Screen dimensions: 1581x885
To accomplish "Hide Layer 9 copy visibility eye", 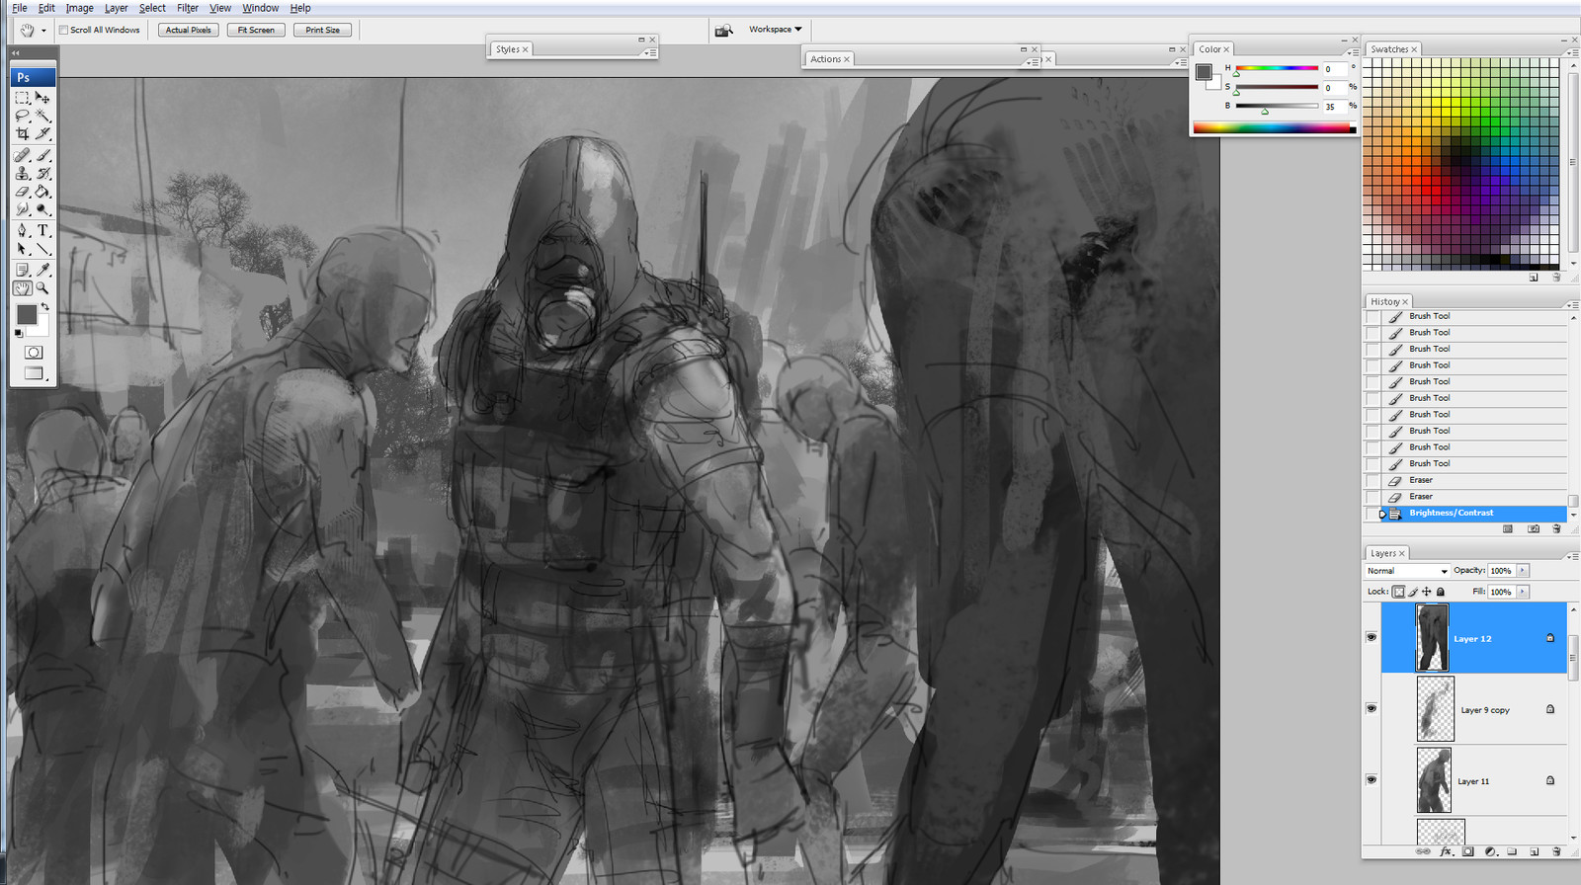I will (x=1371, y=708).
